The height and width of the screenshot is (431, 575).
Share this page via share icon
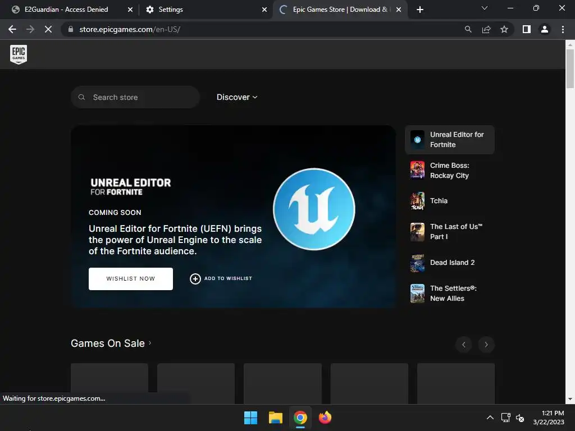point(486,29)
